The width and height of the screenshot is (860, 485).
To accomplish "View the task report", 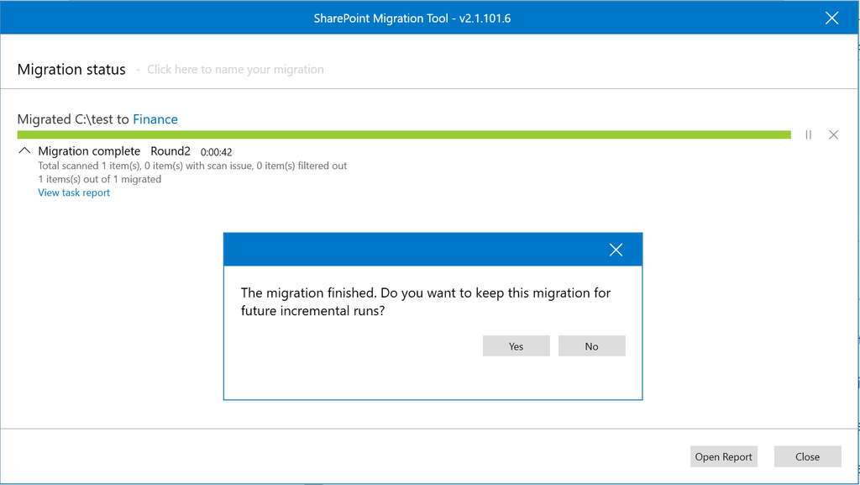I will (x=73, y=192).
